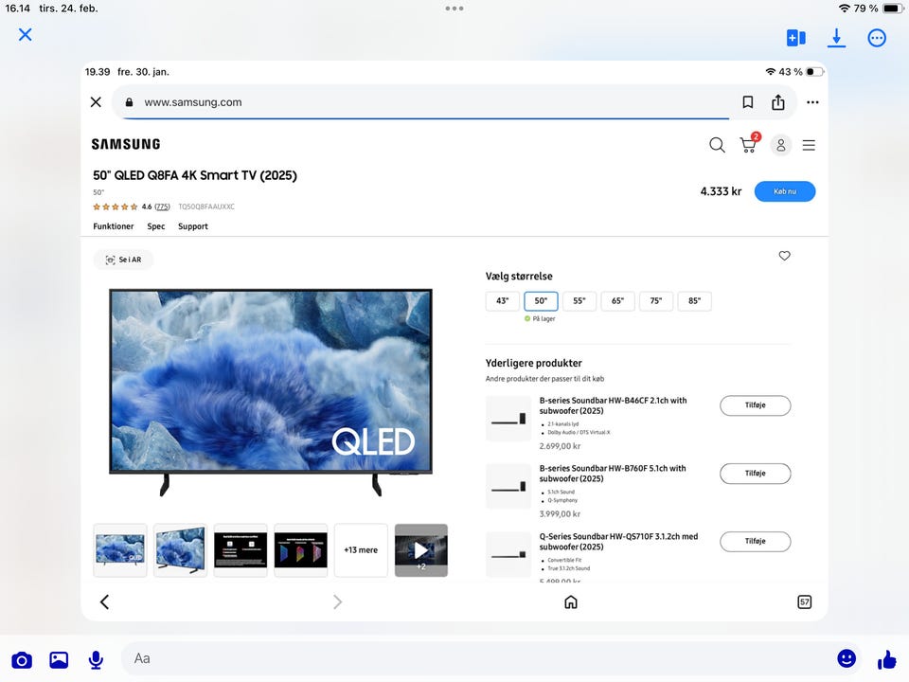Tap the microphone voice message icon
This screenshot has width=909, height=682.
tap(96, 659)
